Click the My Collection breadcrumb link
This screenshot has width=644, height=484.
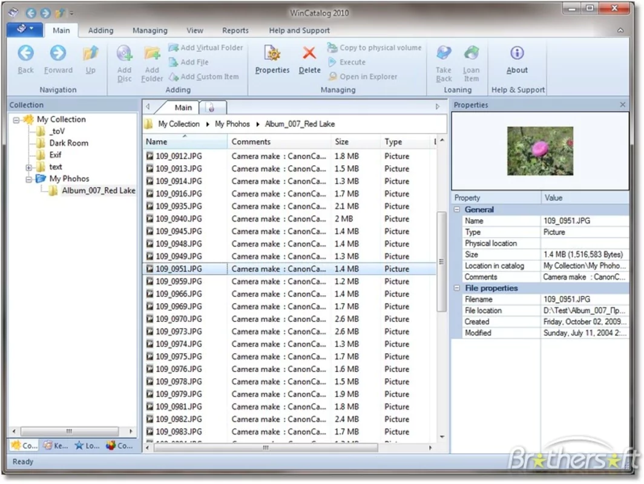point(179,123)
